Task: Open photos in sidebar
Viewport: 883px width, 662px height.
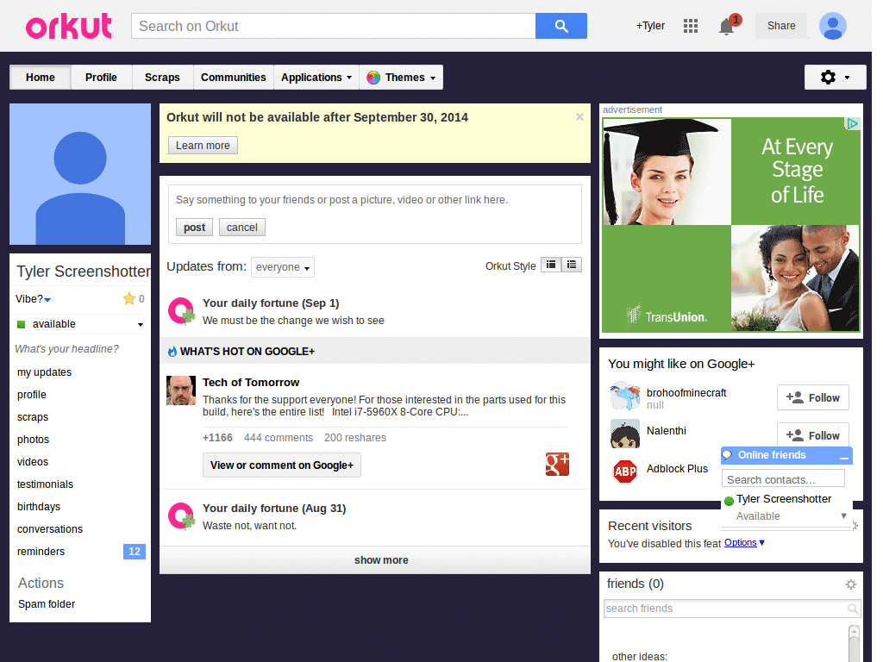Action: coord(34,440)
